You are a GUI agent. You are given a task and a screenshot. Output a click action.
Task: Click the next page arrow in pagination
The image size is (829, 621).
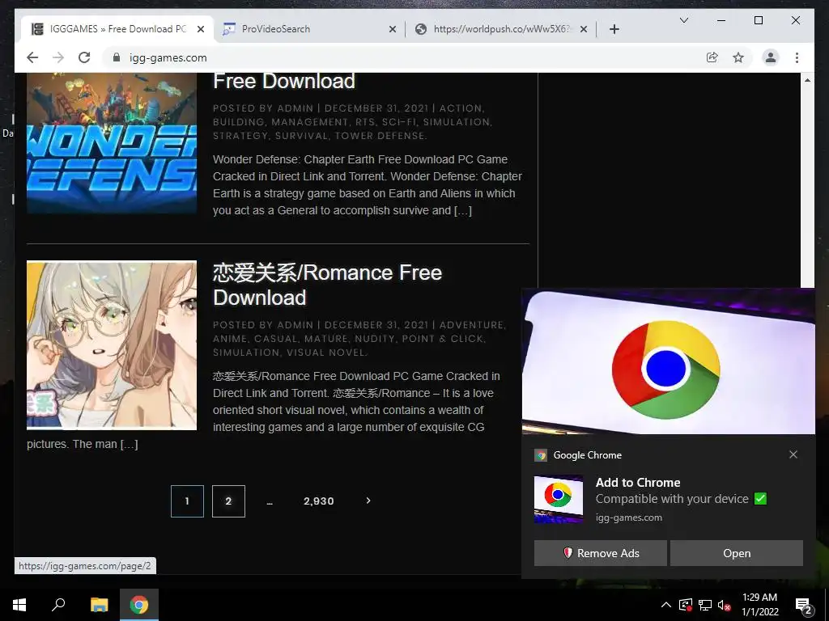pos(368,501)
